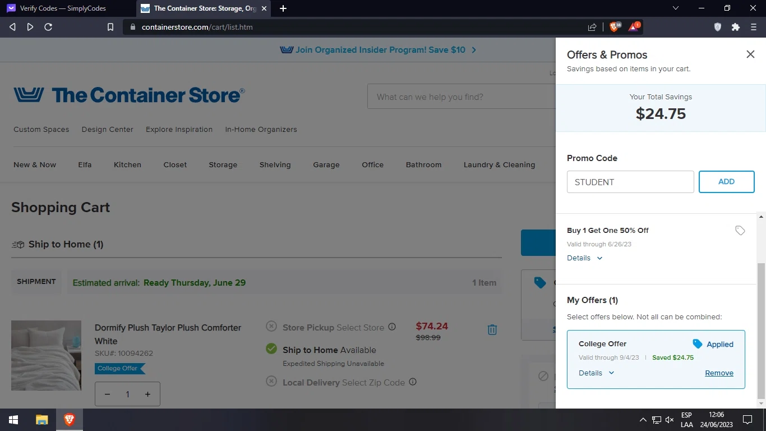Click the offers panel scrollbar
766x431 pixels.
coord(761,331)
